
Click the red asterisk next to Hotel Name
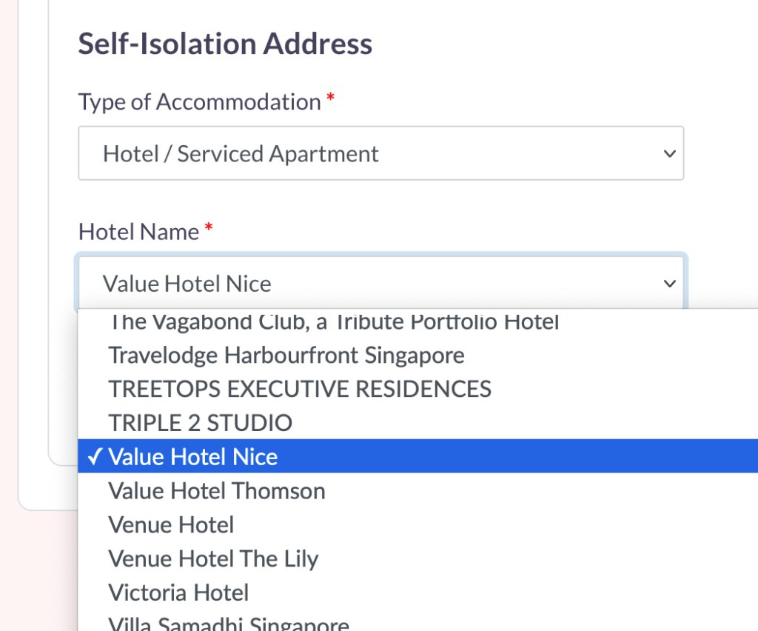click(x=209, y=229)
